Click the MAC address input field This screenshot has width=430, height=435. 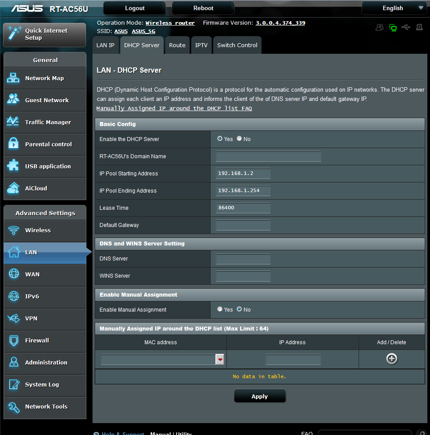point(158,360)
